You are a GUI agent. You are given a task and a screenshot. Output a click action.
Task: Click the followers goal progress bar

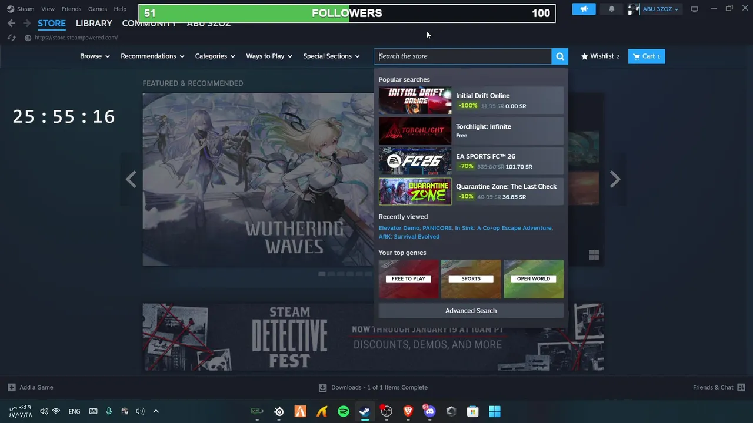point(347,13)
